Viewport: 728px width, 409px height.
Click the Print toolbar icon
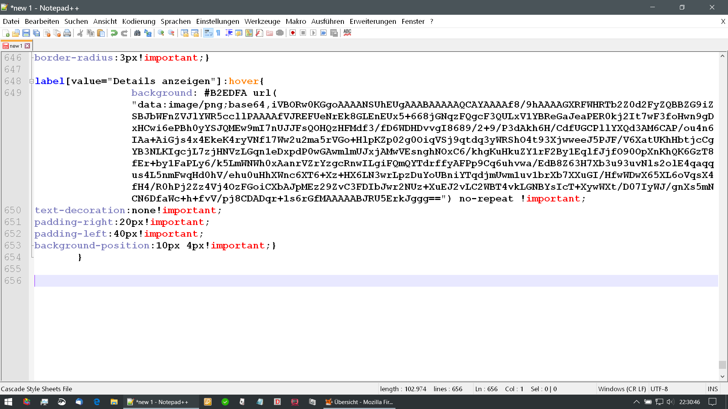(67, 33)
